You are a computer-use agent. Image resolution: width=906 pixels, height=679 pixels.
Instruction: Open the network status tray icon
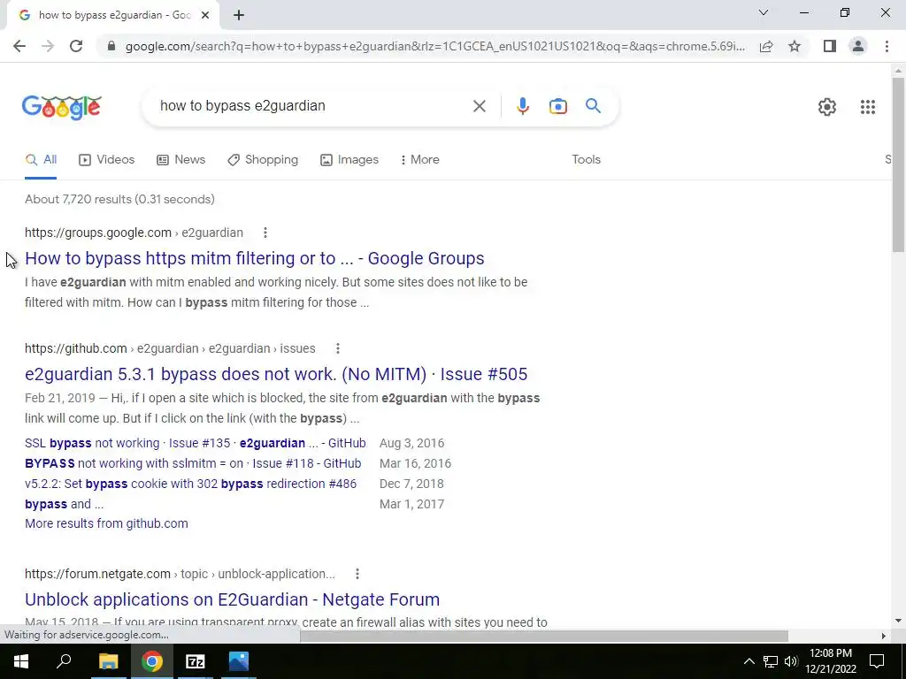771,661
